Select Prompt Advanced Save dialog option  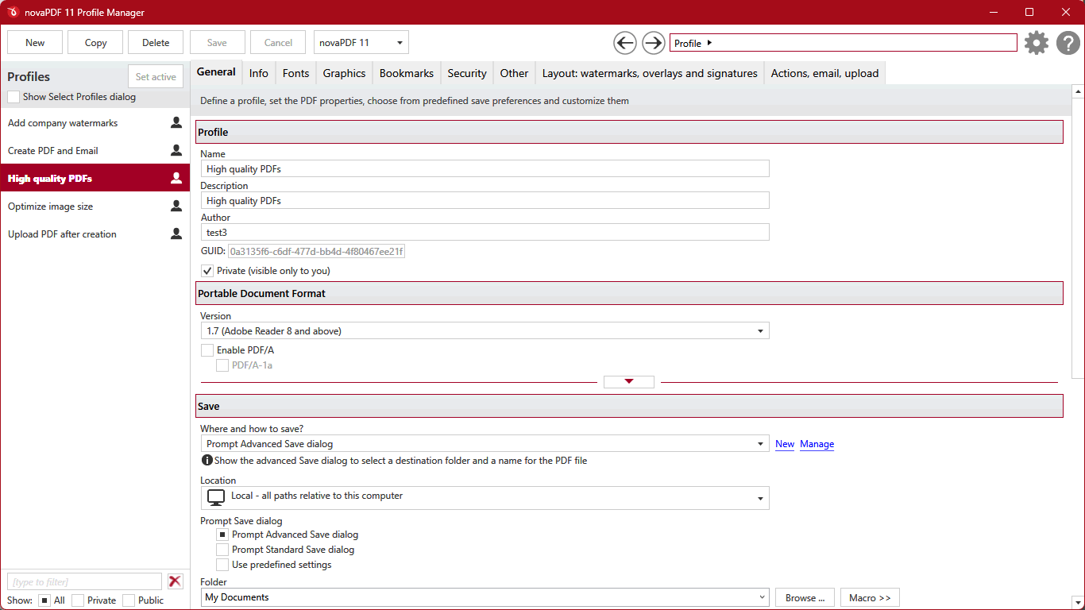pyautogui.click(x=222, y=535)
